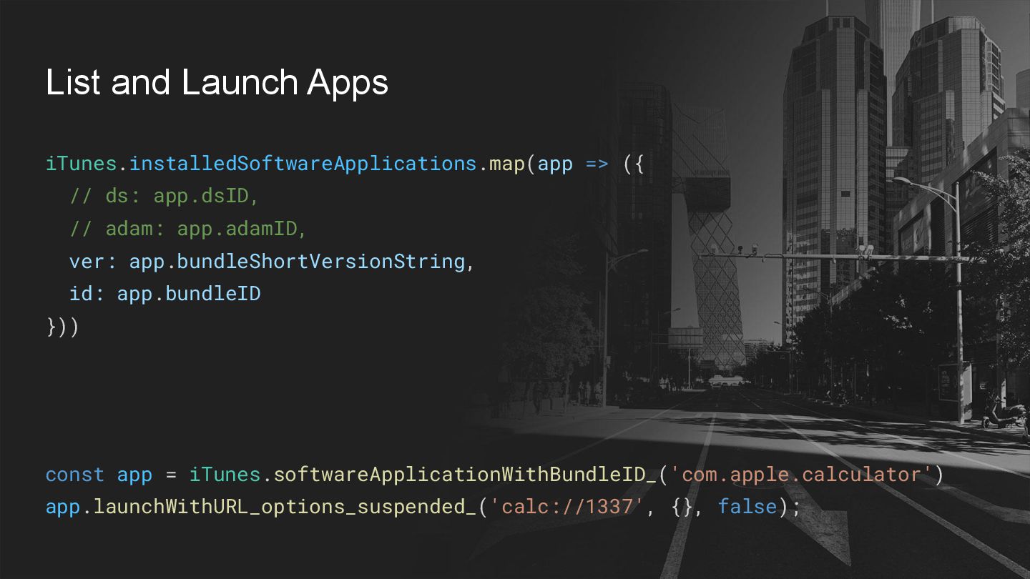
Task: Click the slide title 'List and Launch Apps'
Action: point(217,82)
